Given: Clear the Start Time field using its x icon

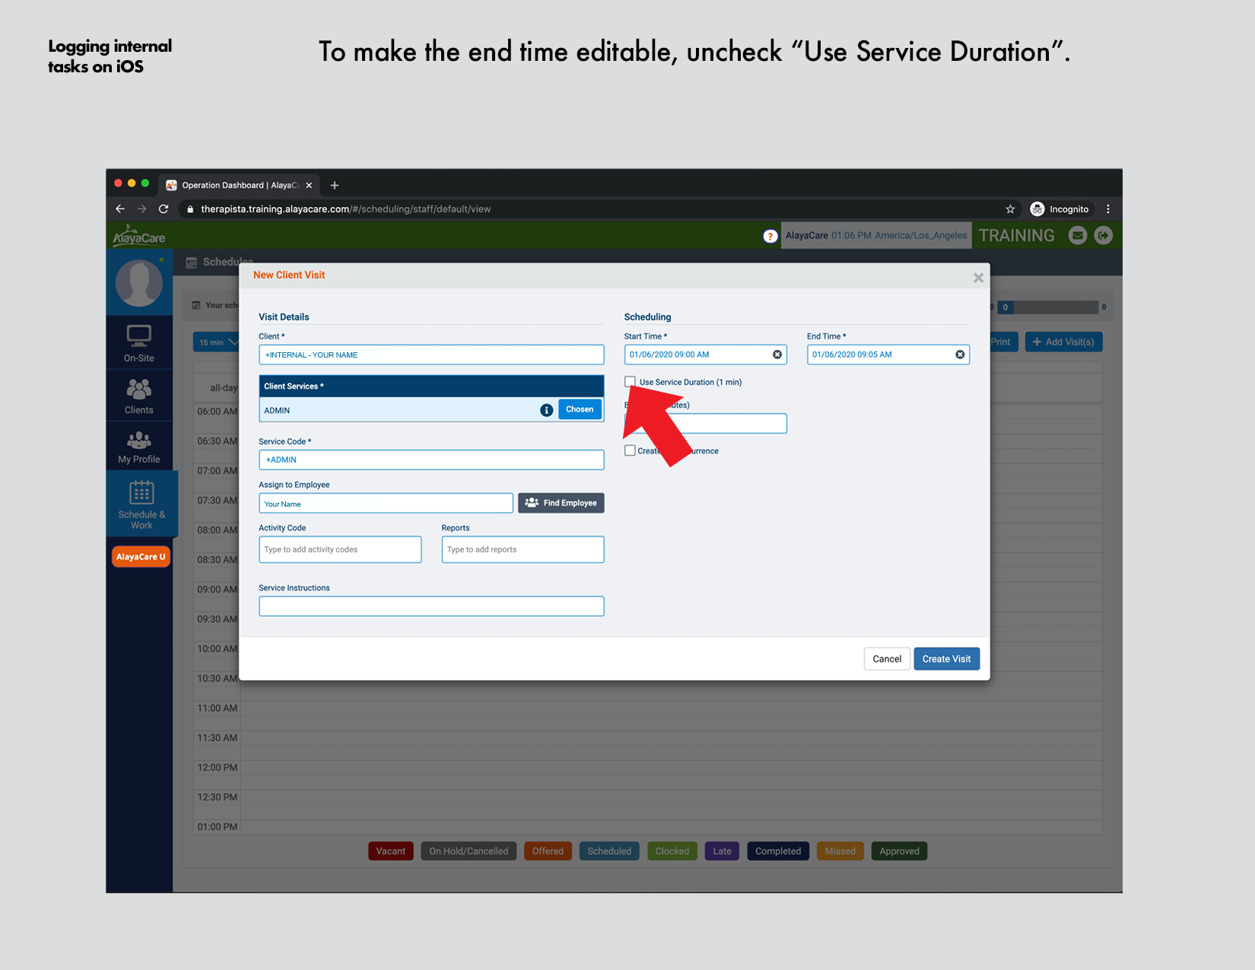Looking at the screenshot, I should click(x=777, y=354).
